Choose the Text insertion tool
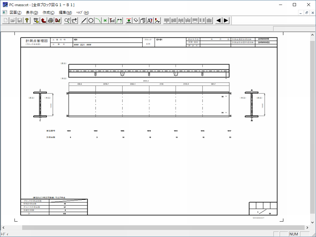The width and height of the screenshot is (316, 237). [112, 21]
